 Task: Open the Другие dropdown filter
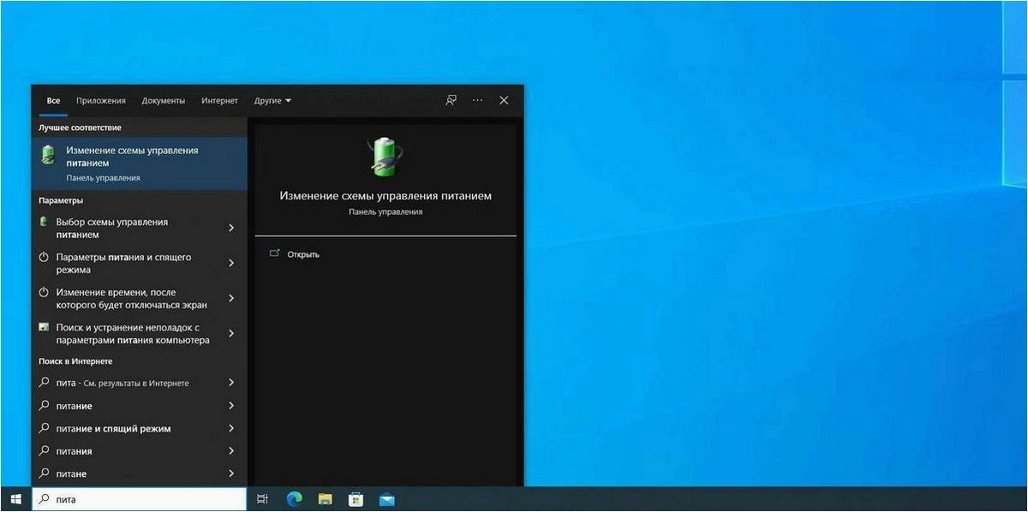[272, 100]
